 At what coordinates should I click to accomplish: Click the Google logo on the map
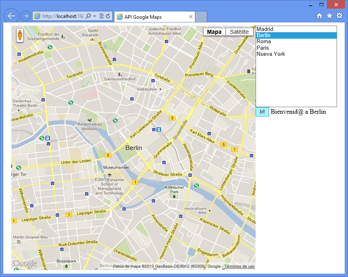coord(24,264)
